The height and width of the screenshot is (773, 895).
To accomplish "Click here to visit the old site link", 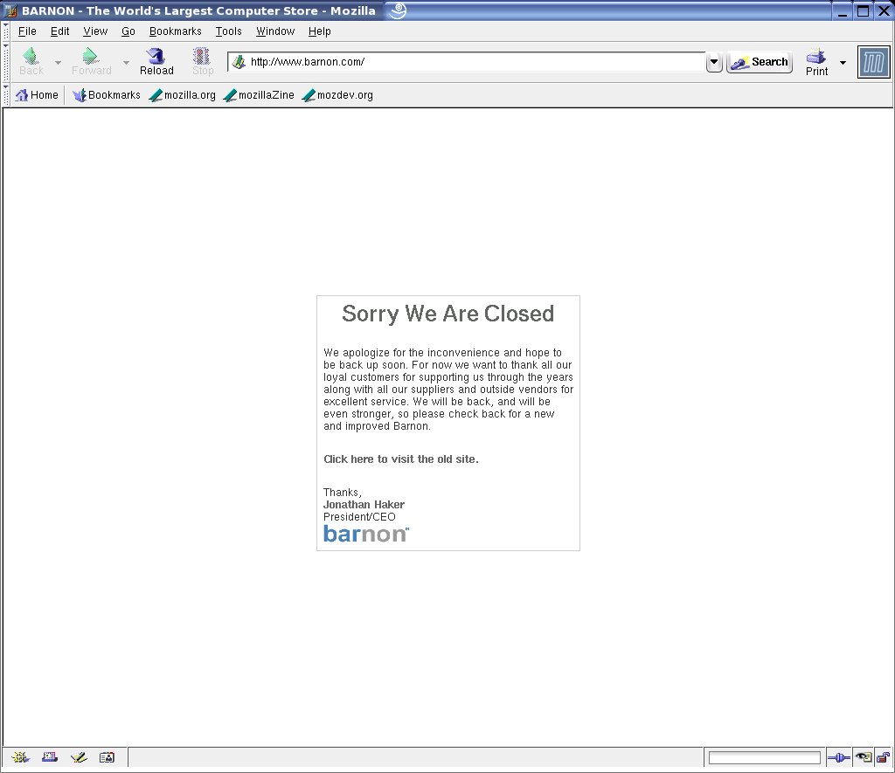I will pyautogui.click(x=400, y=459).
